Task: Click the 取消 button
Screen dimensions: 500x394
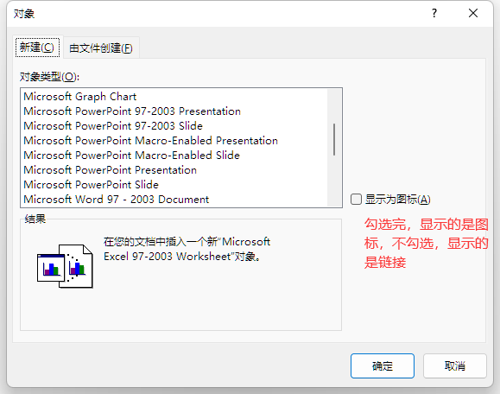Action: 455,365
